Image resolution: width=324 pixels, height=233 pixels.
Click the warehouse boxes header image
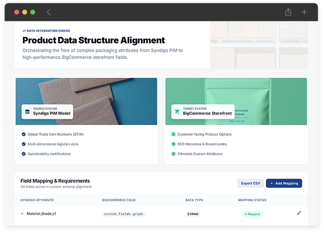[259, 45]
